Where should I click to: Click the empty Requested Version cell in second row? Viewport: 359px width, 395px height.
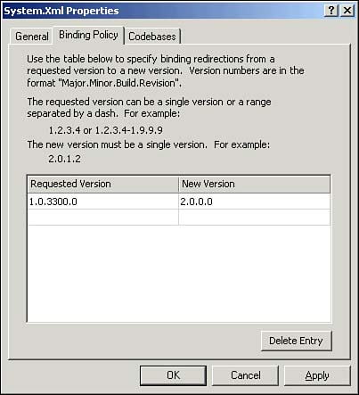(103, 218)
